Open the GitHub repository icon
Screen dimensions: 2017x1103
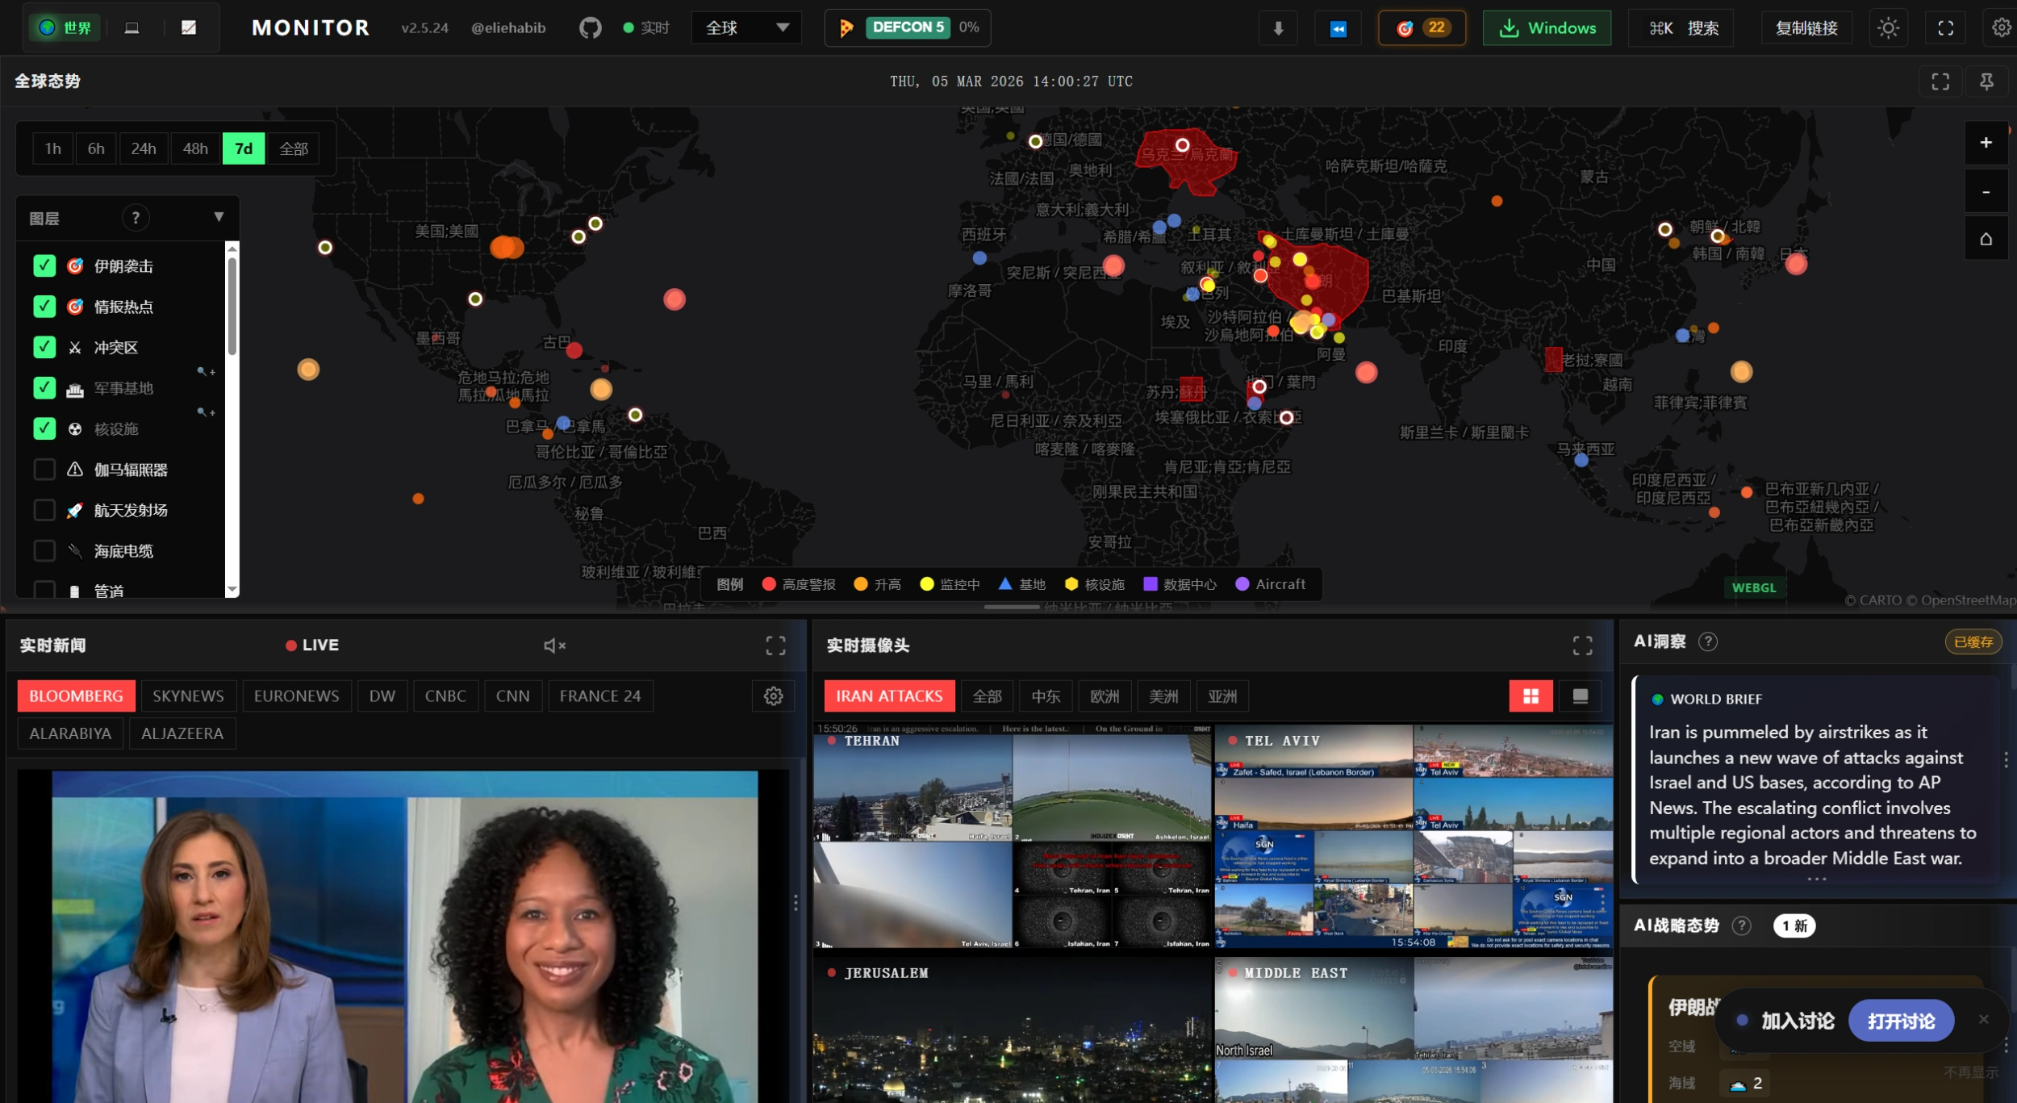(590, 28)
